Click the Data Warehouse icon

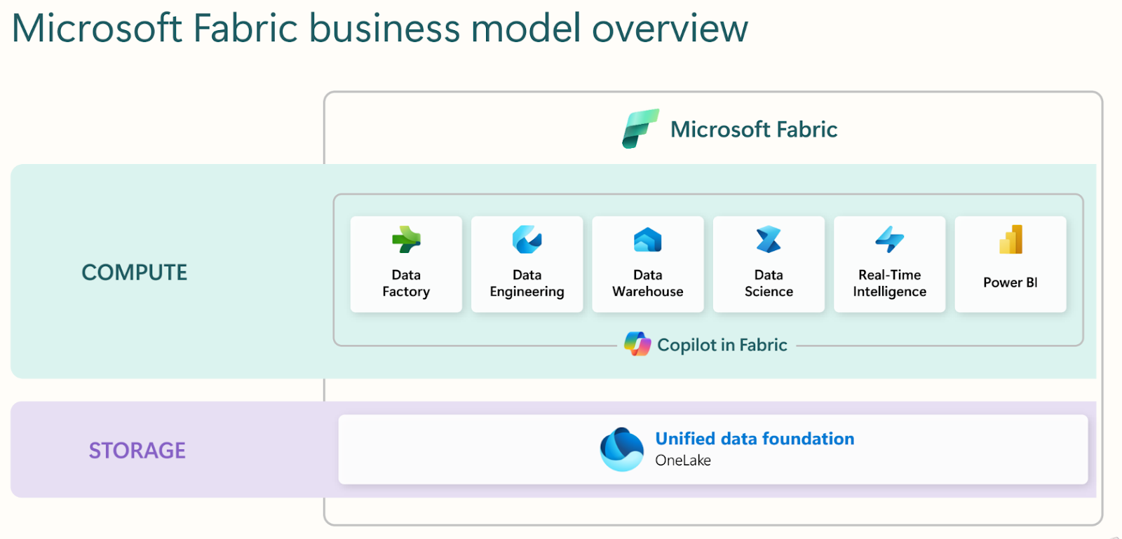click(x=648, y=240)
